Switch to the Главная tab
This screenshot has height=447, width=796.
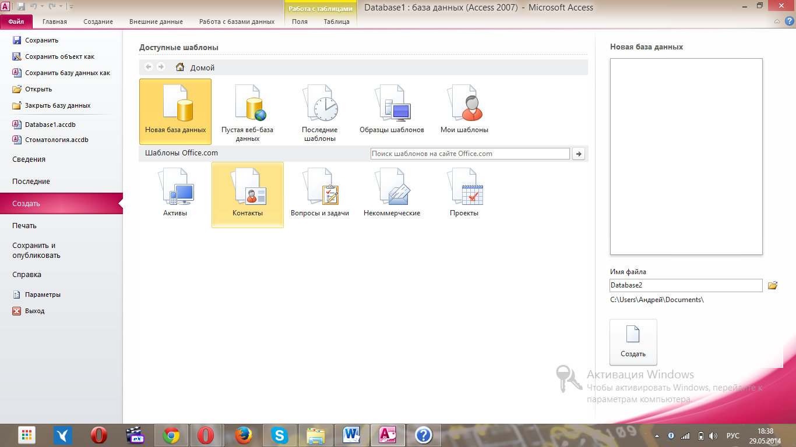pos(55,22)
